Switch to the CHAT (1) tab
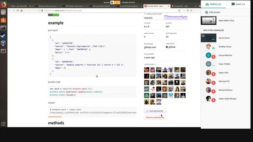This screenshot has width=253, height=142. pyautogui.click(x=238, y=4)
